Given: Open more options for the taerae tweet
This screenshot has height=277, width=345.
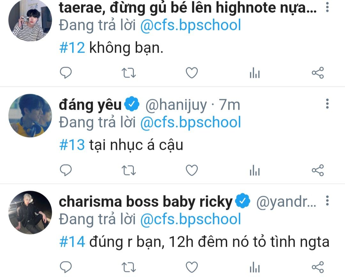Looking at the screenshot, I should 327,7.
